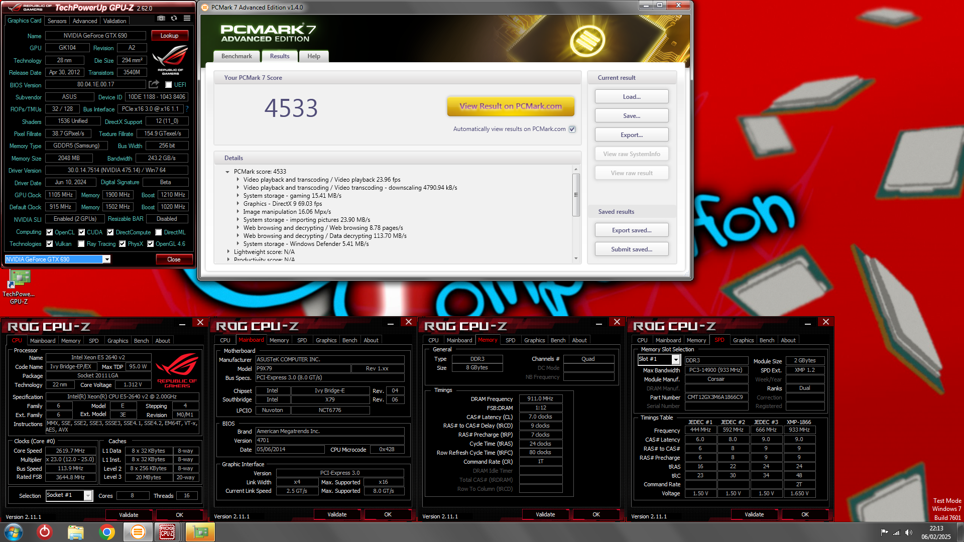Viewport: 964px width, 542px height.
Task: Open the Windows Start menu
Action: point(14,532)
